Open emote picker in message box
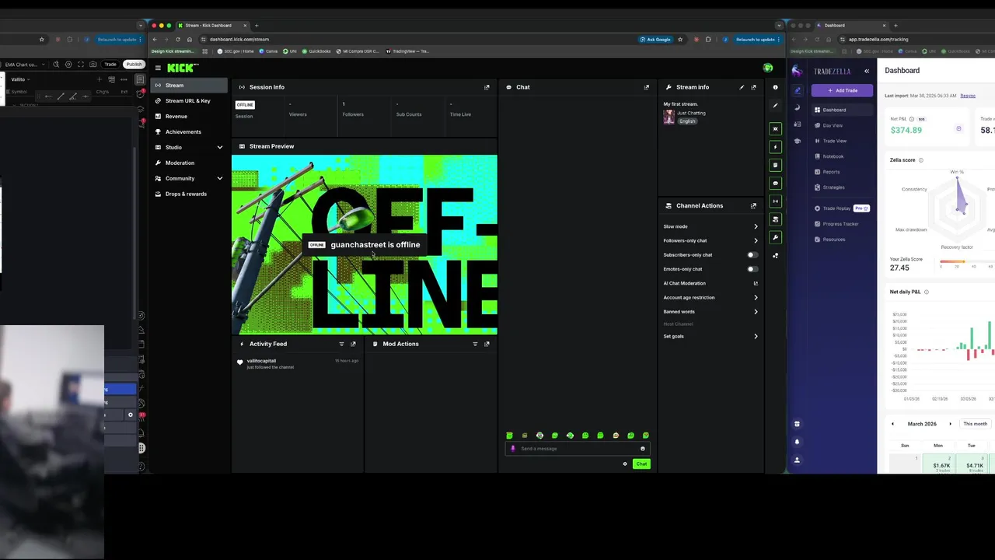The height and width of the screenshot is (560, 995). coord(642,449)
